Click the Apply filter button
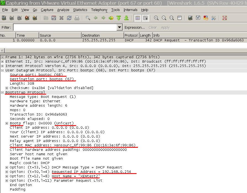This screenshot has width=247, height=193. click(x=165, y=27)
